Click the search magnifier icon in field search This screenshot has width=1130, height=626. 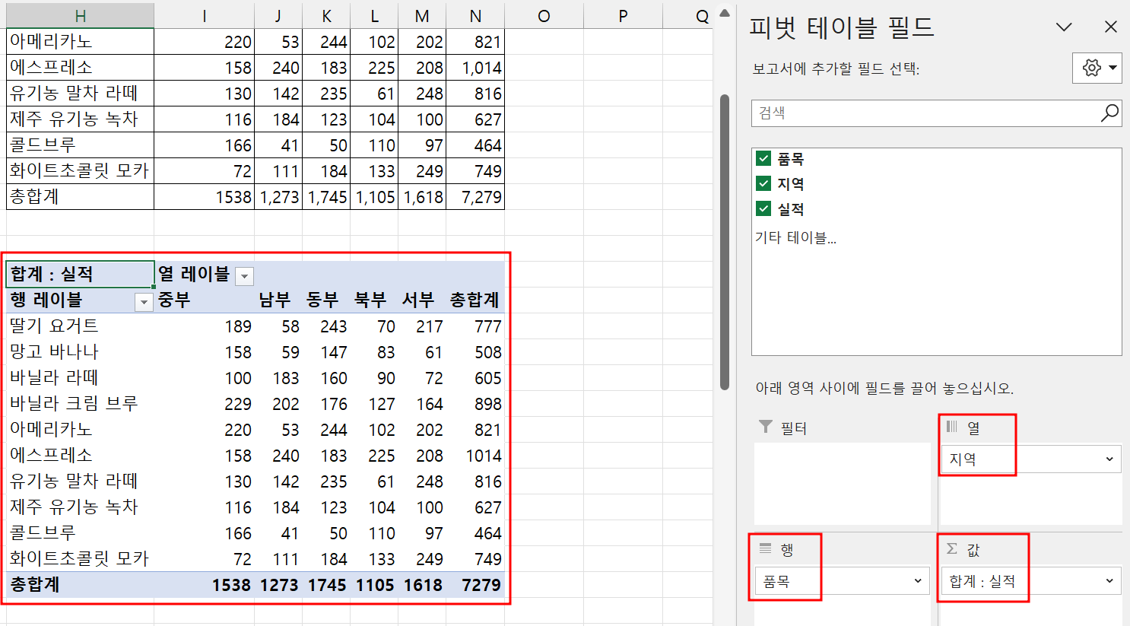(x=1109, y=113)
